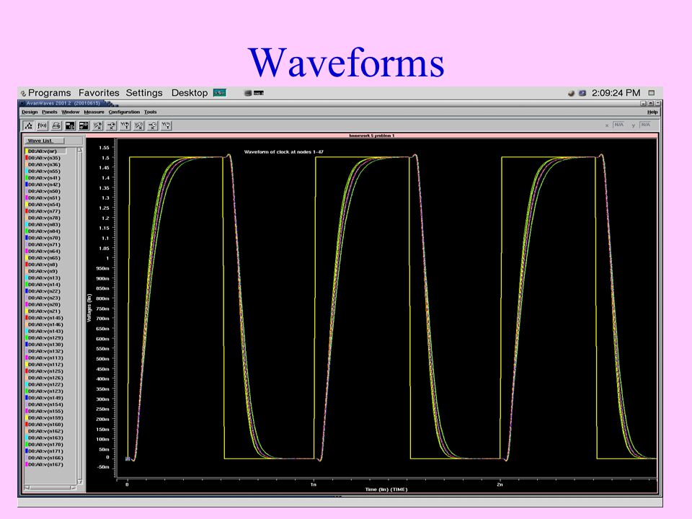This screenshot has width=692, height=519.
Task: Select the D0:A0:v(n83) wave entry
Action: (x=44, y=224)
